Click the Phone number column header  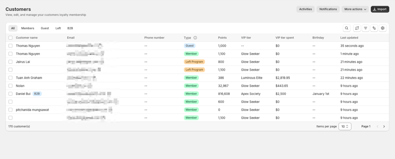pos(154,38)
